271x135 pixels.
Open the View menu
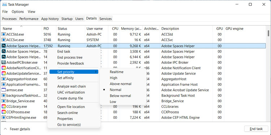coord(31,12)
